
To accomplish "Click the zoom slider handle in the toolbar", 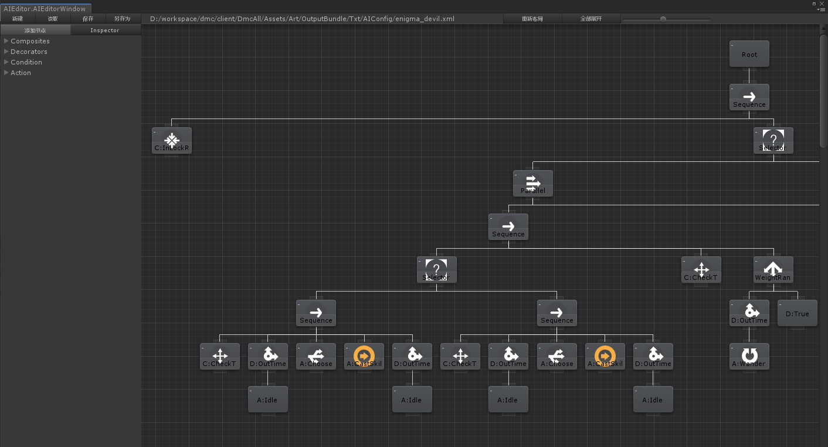I will 663,19.
